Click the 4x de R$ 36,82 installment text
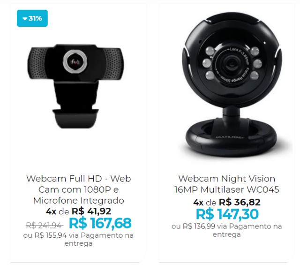Screen dimensions: 300x265 coord(227,203)
